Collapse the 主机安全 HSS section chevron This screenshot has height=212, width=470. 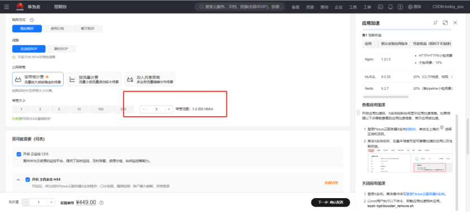pos(18,180)
